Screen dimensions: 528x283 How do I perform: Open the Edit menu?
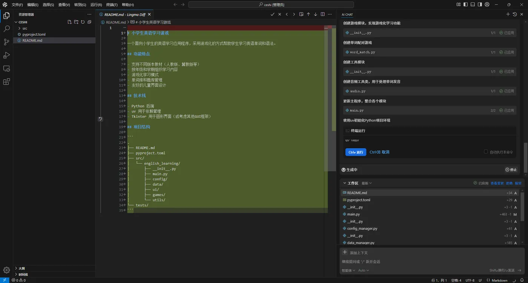(32, 5)
